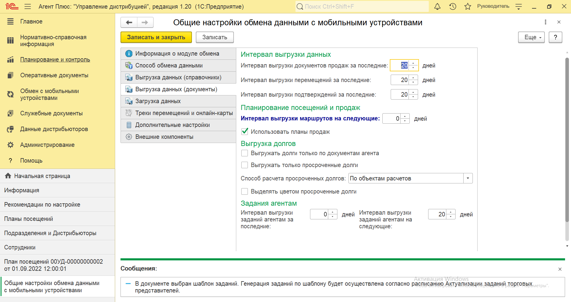Open Подразделения и Дистрибьюторы panel item

pyautogui.click(x=57, y=233)
